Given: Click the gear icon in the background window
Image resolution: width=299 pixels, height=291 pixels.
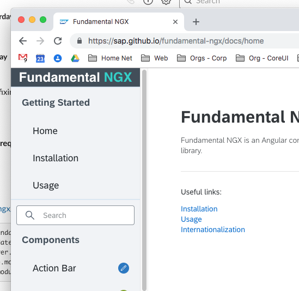Looking at the screenshot, I should tap(166, 2).
